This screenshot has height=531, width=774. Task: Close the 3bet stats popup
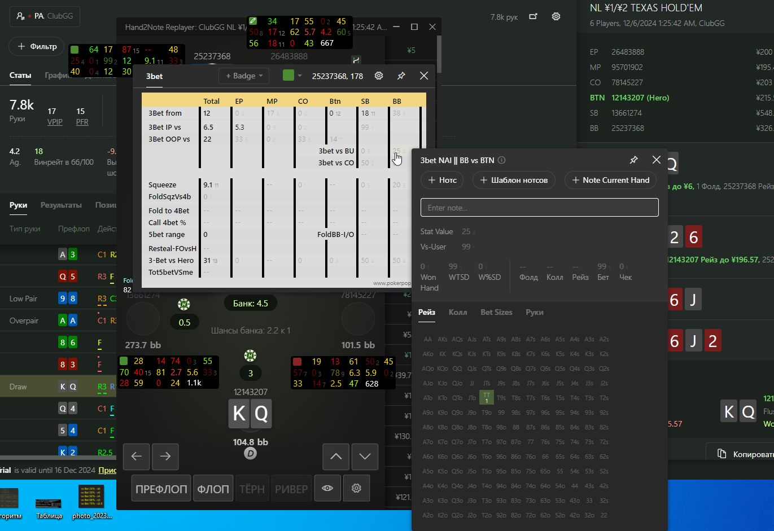[x=424, y=76]
